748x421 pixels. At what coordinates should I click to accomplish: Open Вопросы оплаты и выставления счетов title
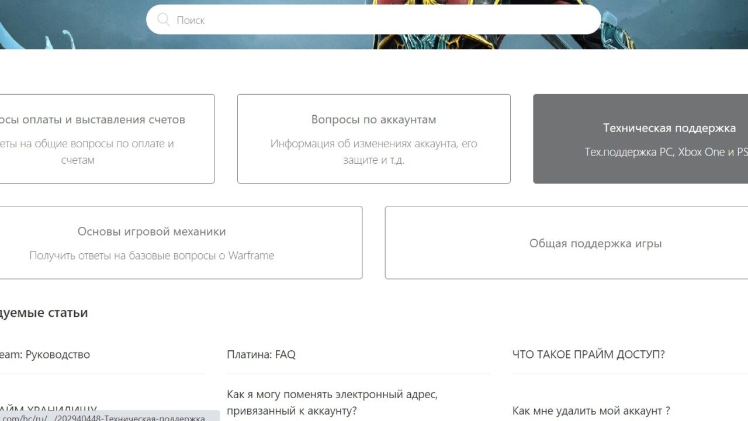click(92, 120)
